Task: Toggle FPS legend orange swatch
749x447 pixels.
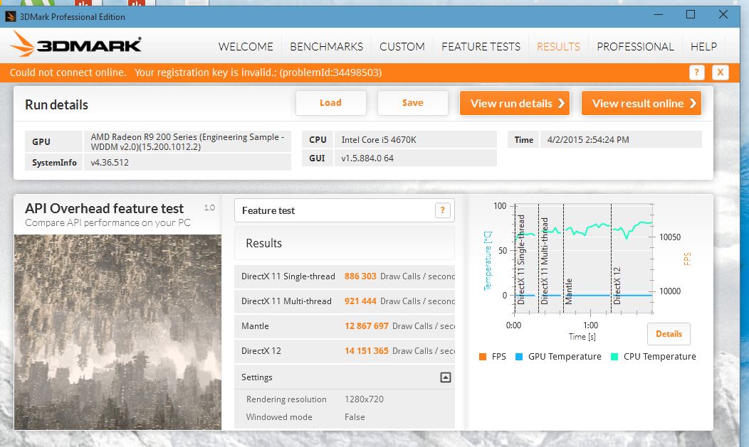Action: point(483,357)
